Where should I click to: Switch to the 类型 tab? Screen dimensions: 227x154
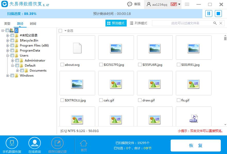[7, 24]
